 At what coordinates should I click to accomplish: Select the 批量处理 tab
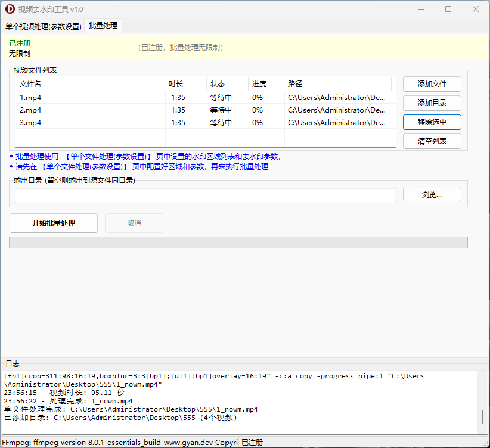[x=103, y=26]
